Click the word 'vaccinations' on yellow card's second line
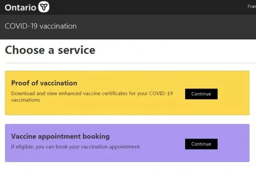Screen dimensions: 256x172 coord(26,100)
